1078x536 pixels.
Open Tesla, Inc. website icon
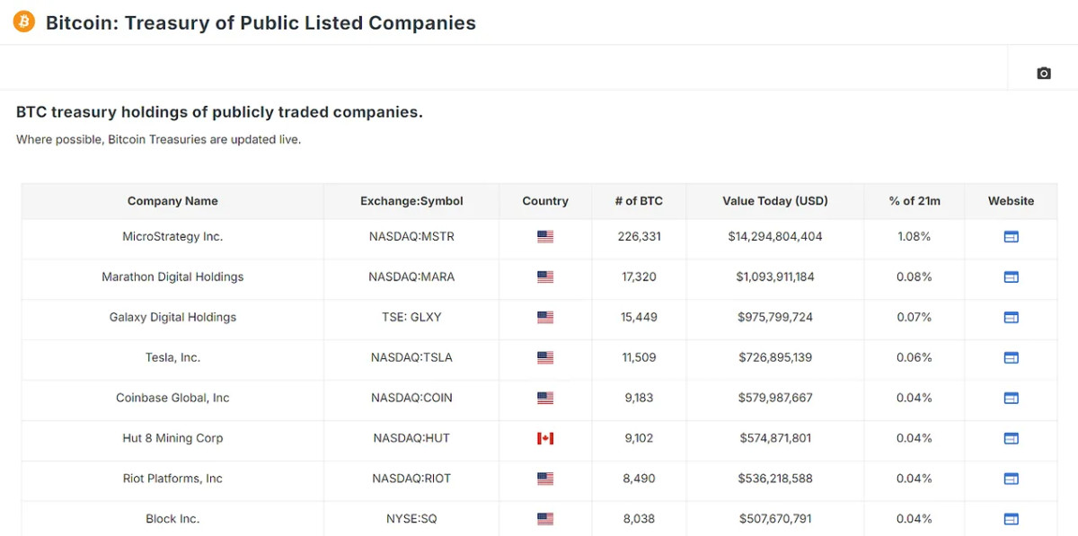[x=1011, y=357]
